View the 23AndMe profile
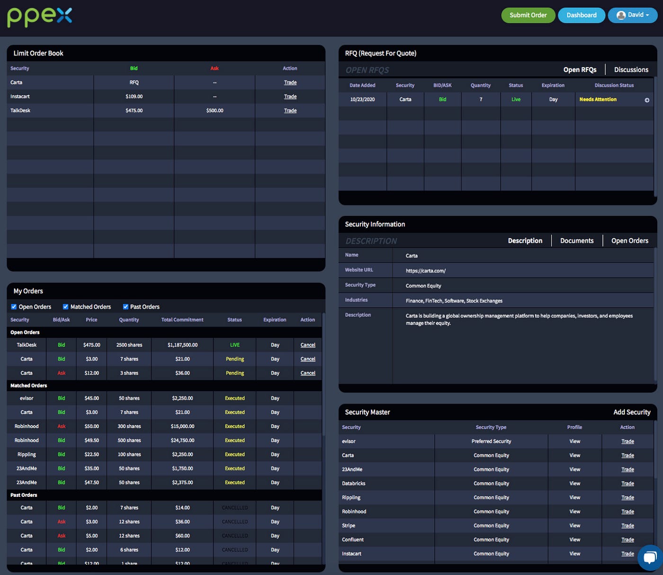This screenshot has height=575, width=663. [575, 469]
